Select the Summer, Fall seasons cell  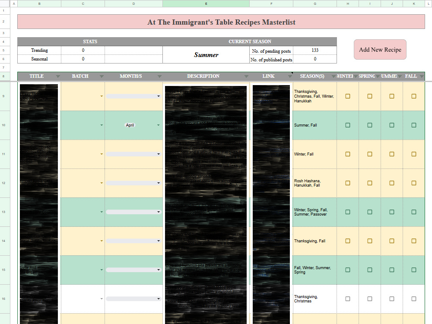tap(315, 125)
